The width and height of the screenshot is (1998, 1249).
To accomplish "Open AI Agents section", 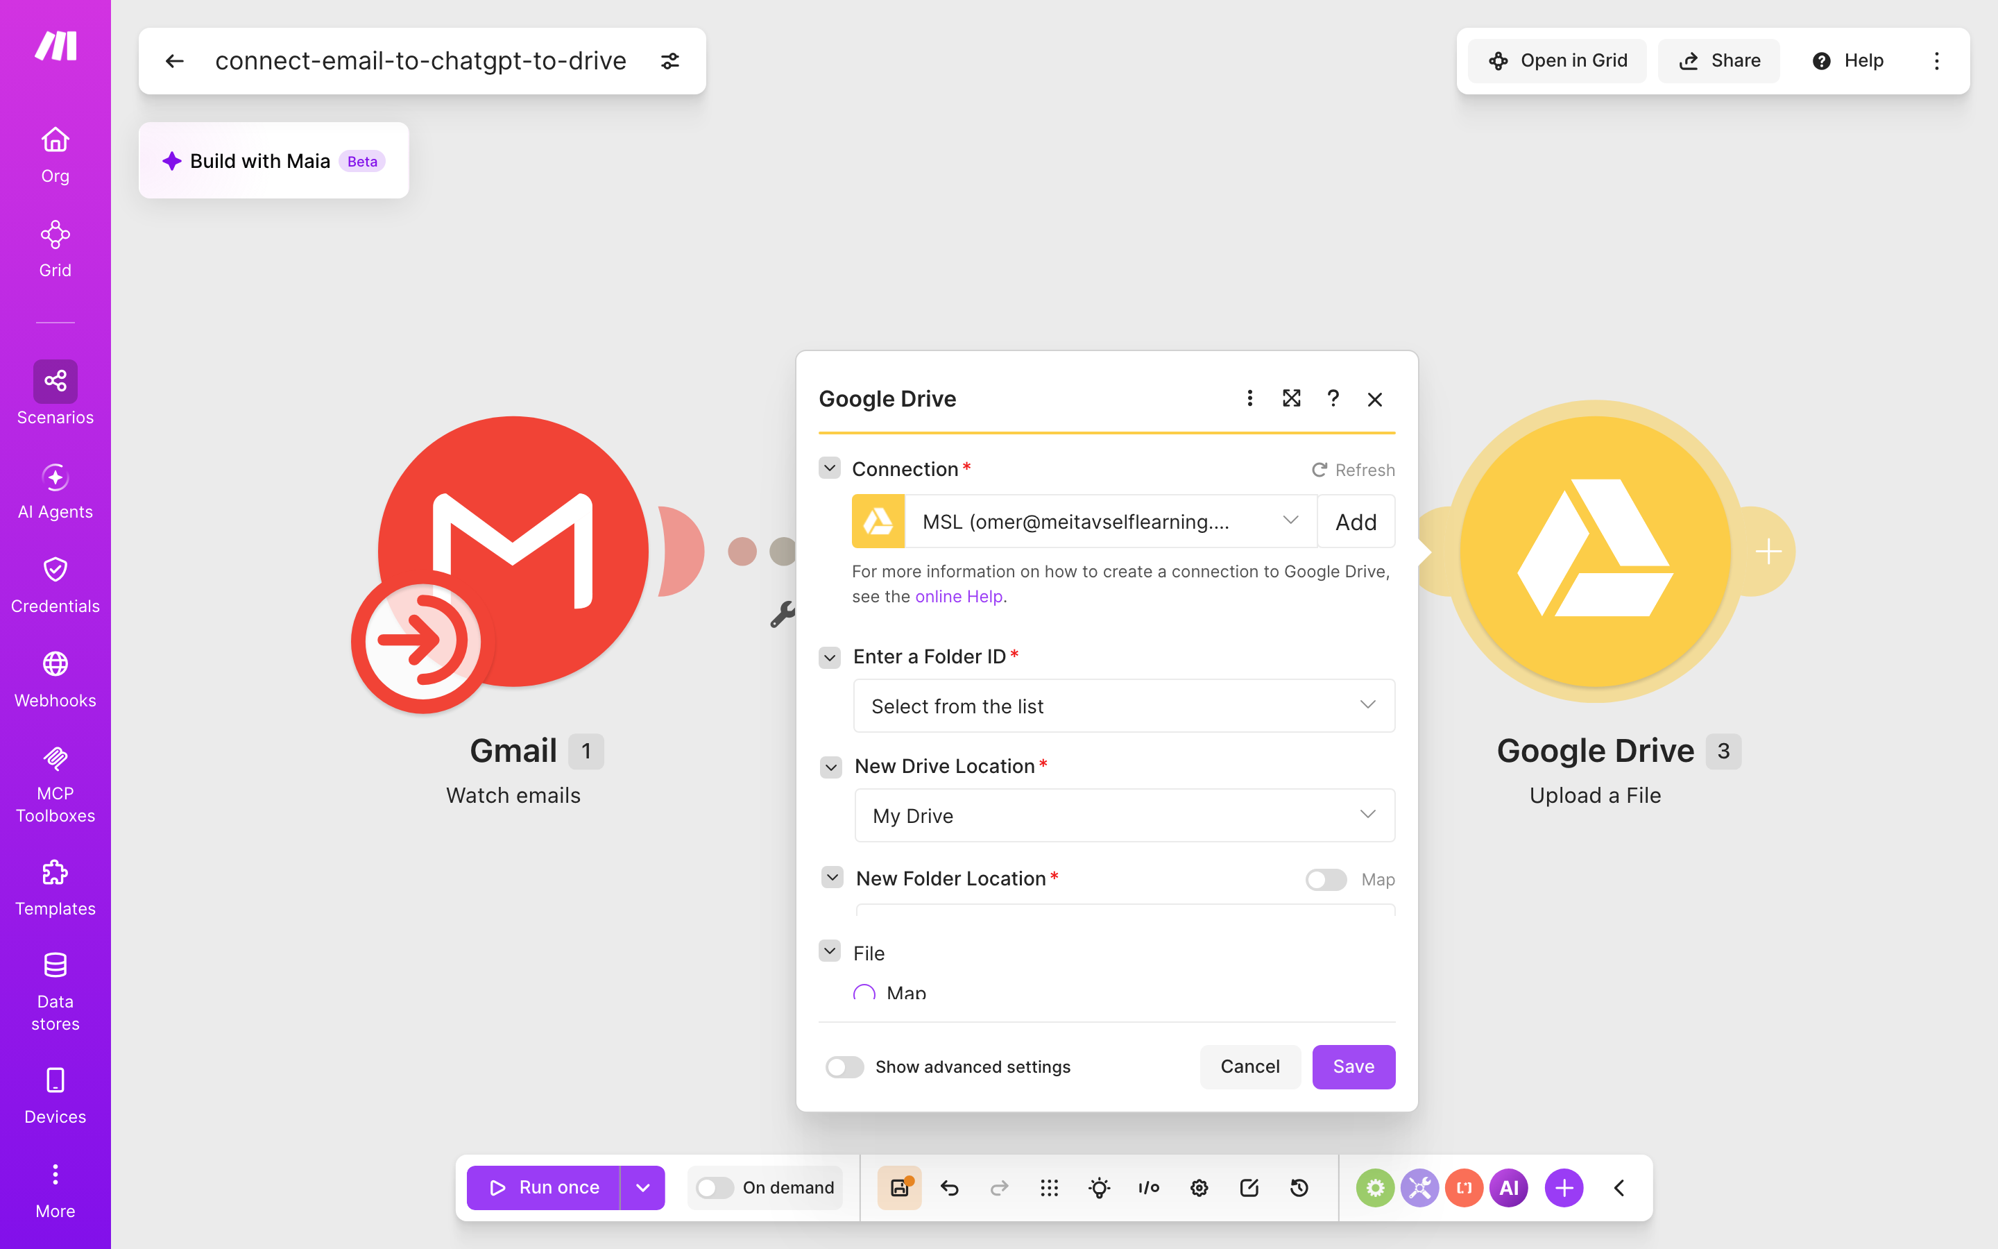I will click(x=55, y=491).
